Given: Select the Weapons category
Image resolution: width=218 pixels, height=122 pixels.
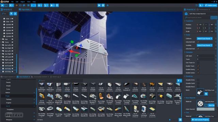Looking at the screenshot, I should (9, 120).
